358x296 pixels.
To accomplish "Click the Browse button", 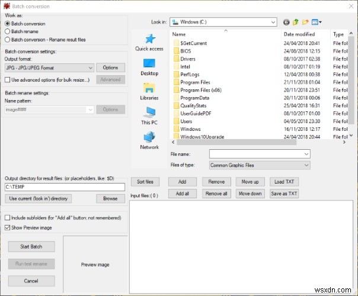I will point(110,199).
